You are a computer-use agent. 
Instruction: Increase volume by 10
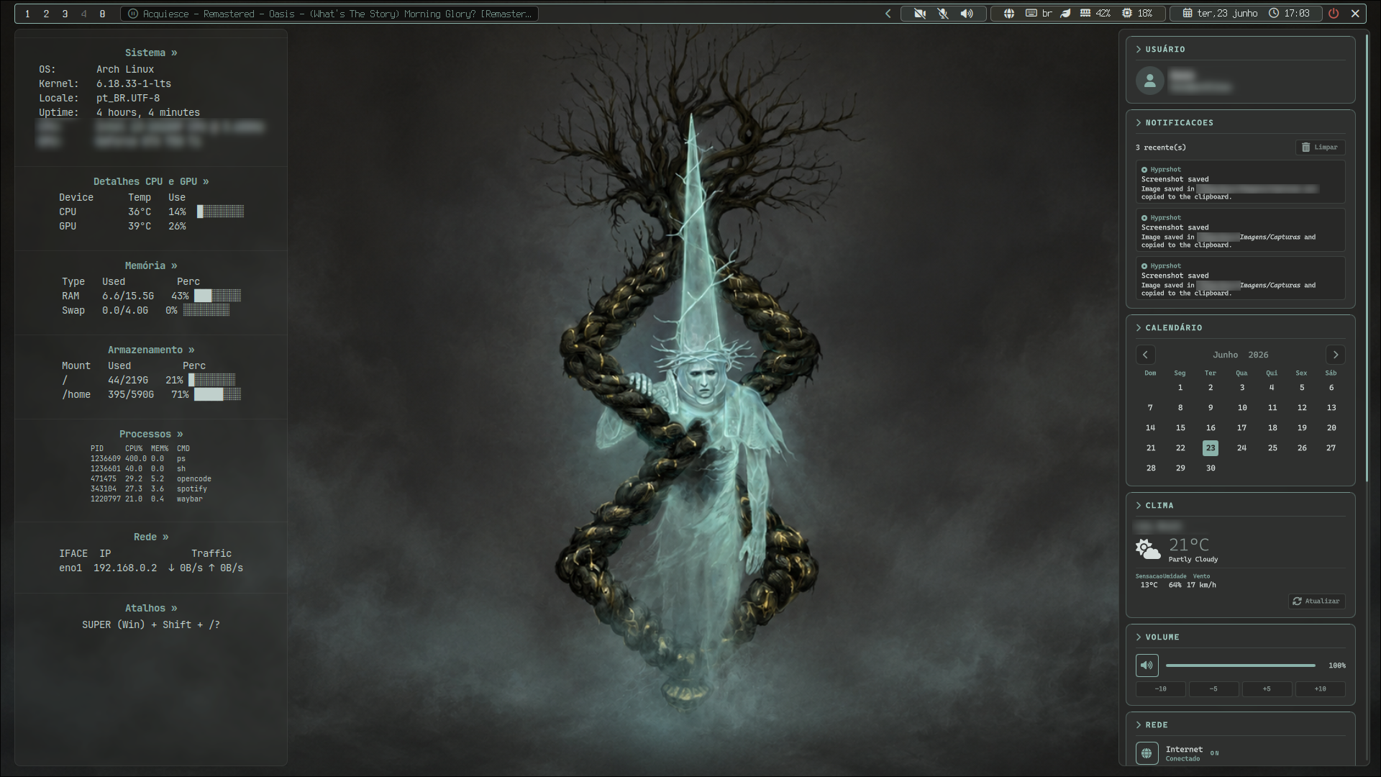click(1321, 689)
